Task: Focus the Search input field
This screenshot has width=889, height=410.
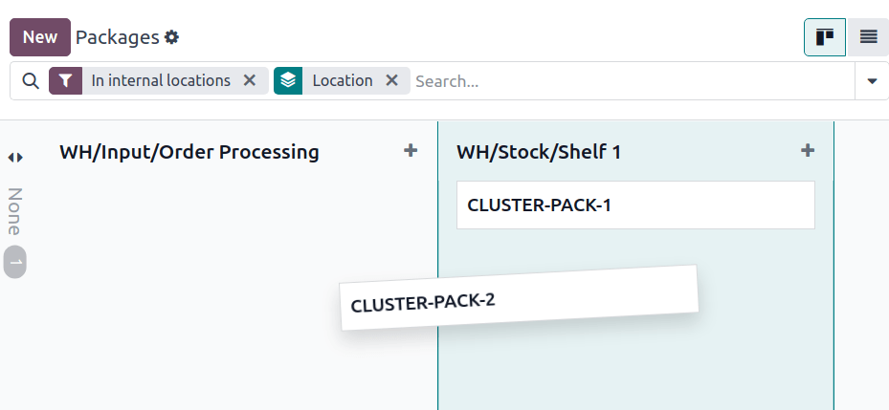Action: pyautogui.click(x=632, y=81)
